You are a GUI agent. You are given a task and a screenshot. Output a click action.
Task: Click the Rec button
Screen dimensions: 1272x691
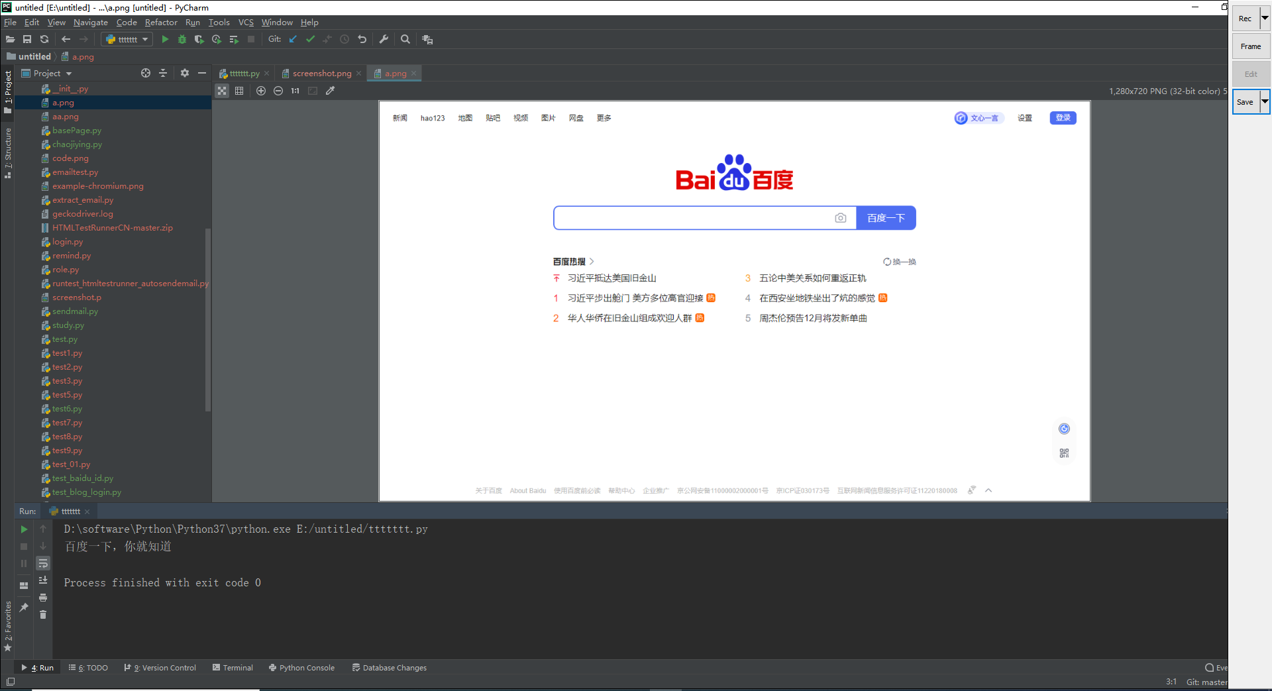coord(1245,19)
